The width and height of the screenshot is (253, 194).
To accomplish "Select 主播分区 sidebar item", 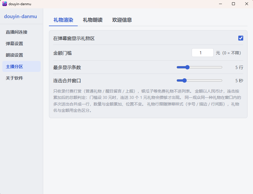I will point(22,66).
